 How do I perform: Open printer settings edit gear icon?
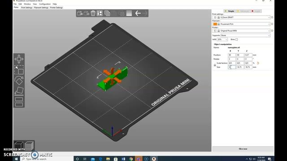[x=272, y=31]
